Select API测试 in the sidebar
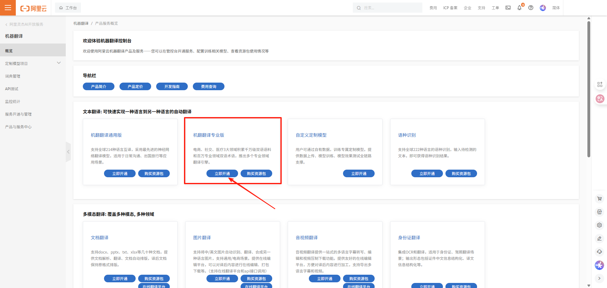Viewport: 607px width, 288px height. click(12, 89)
